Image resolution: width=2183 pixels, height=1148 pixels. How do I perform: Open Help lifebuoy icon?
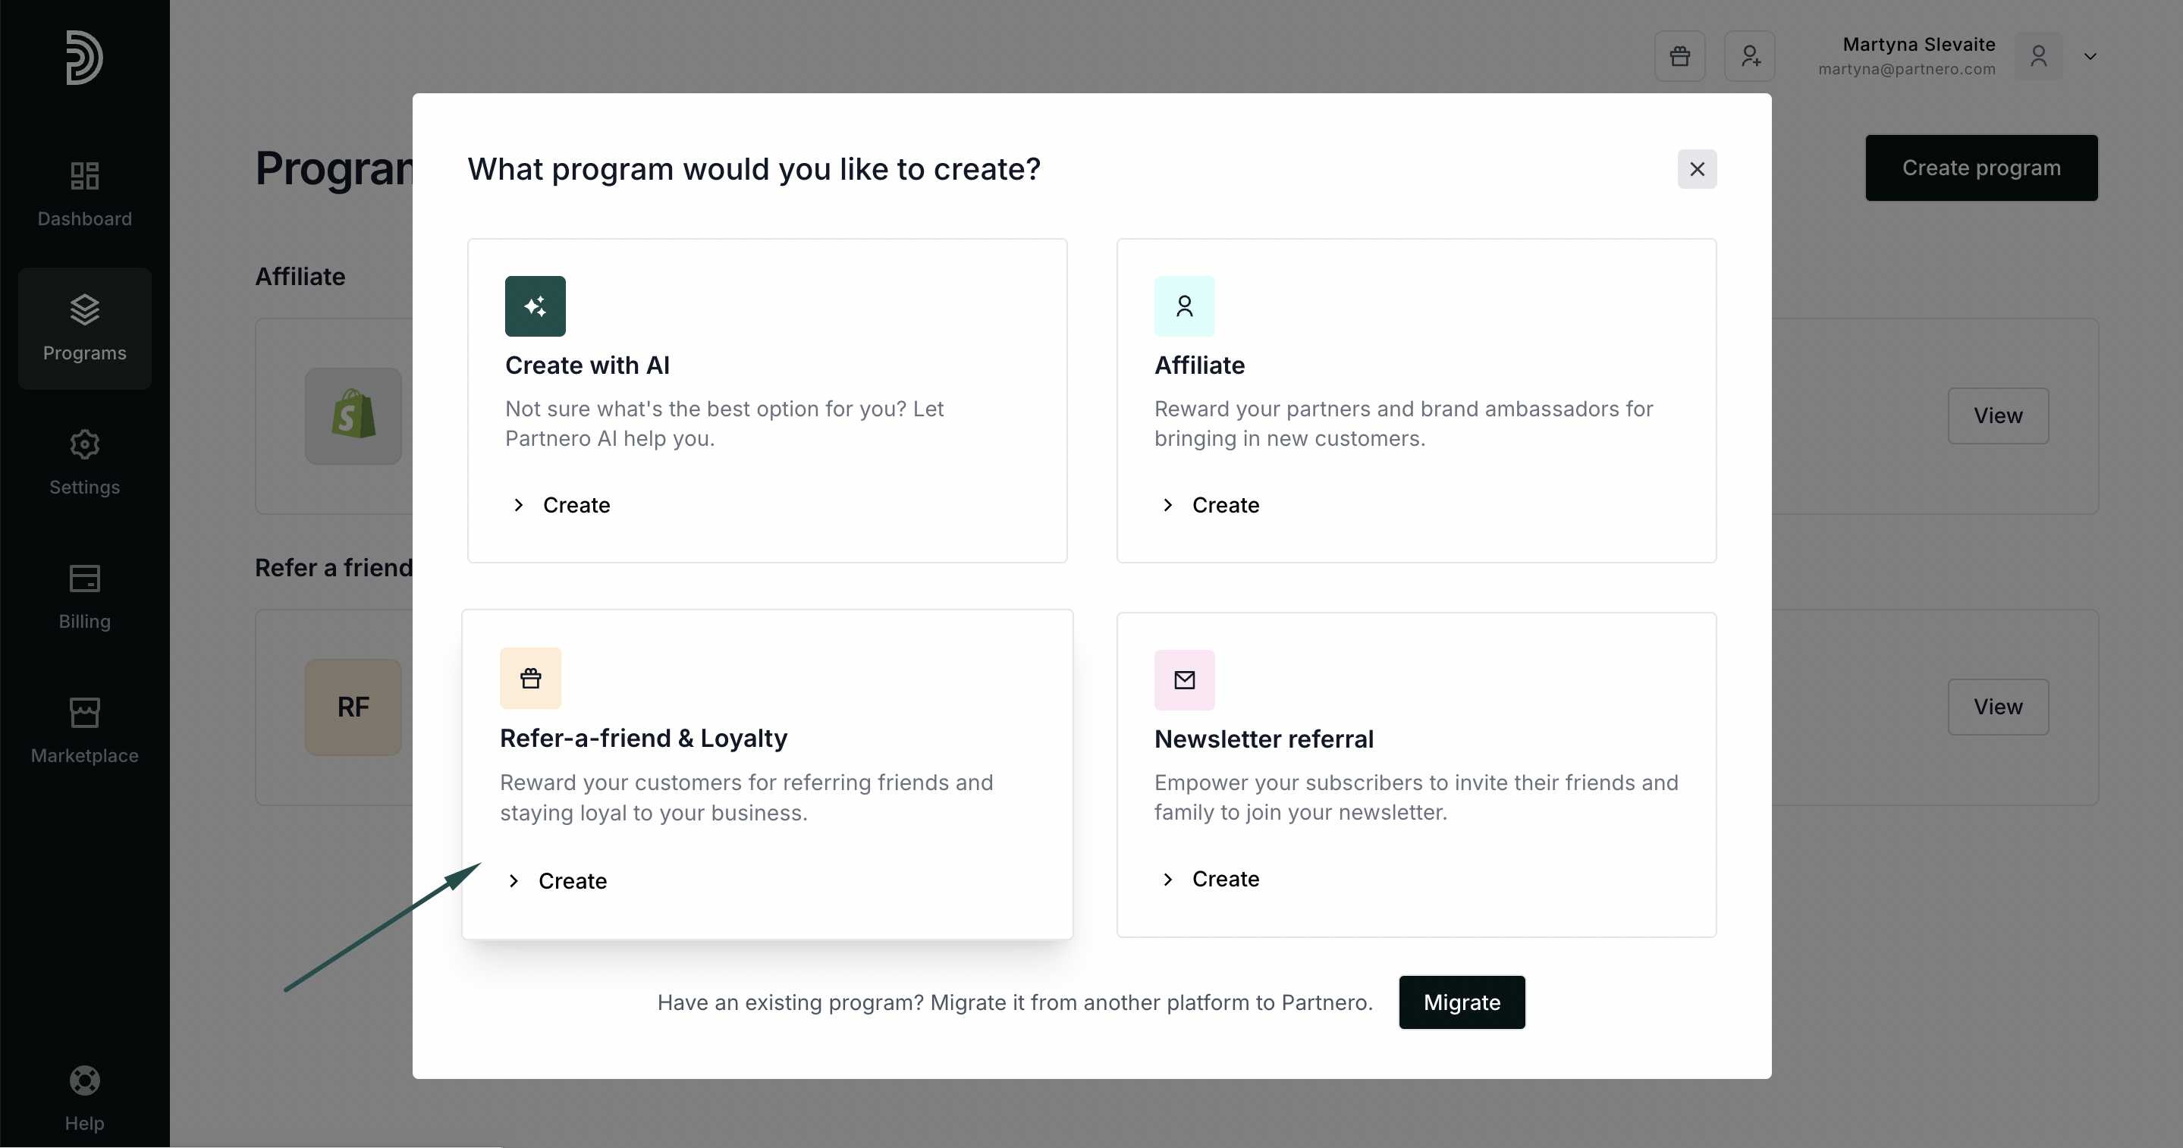tap(85, 1081)
